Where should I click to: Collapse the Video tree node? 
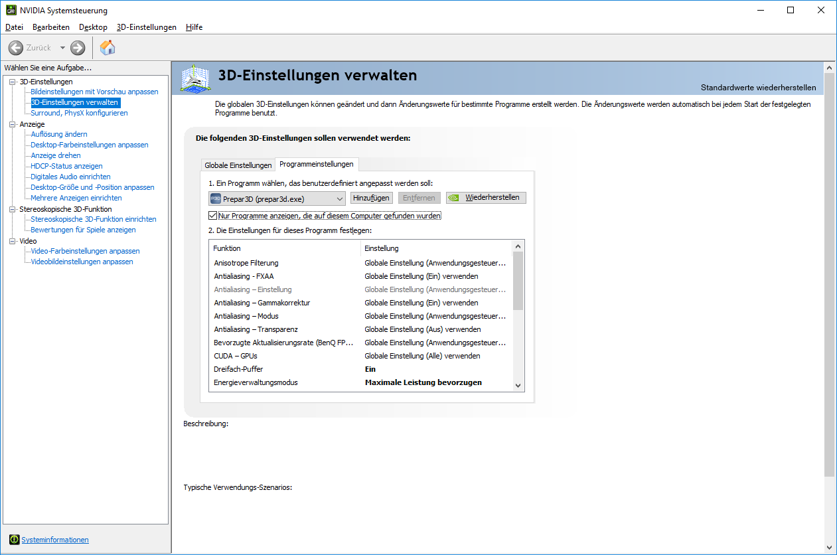(12, 241)
